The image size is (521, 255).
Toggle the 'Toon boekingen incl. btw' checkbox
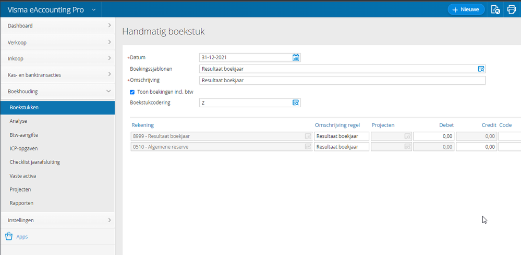click(132, 92)
